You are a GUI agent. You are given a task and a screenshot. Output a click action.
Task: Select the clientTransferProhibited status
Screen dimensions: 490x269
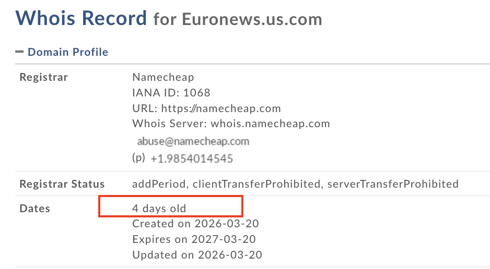click(256, 184)
